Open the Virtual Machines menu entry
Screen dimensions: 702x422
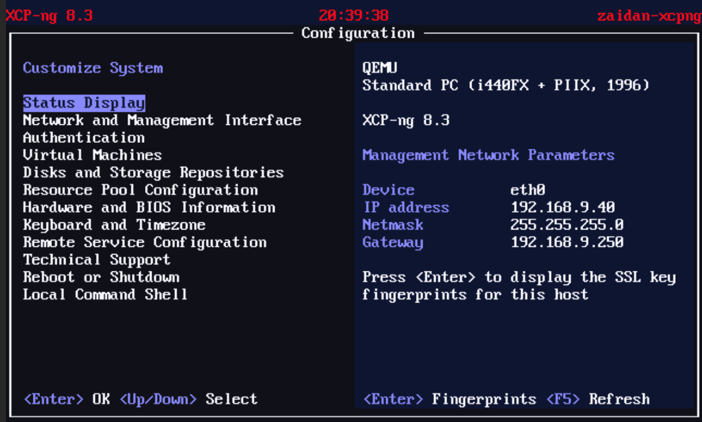tap(92, 155)
